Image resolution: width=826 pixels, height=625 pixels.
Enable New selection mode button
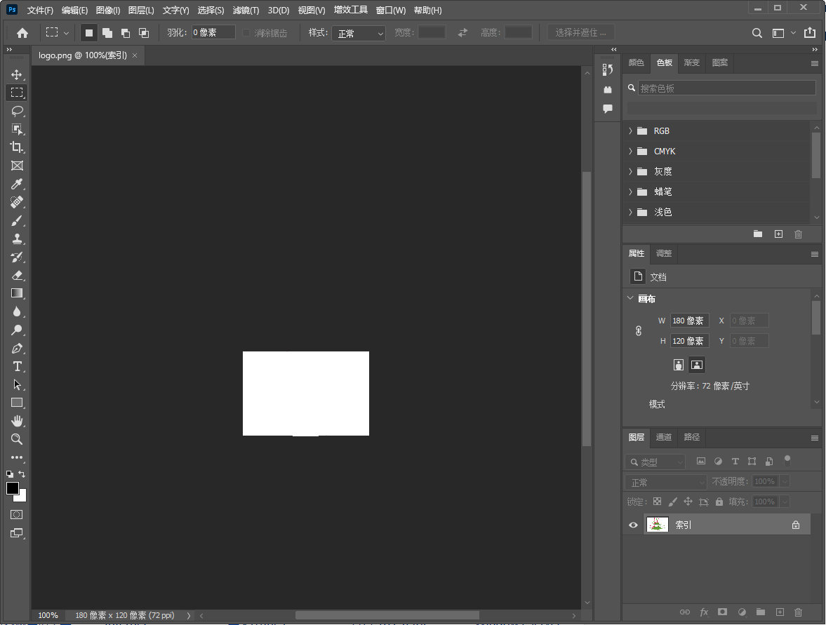point(89,33)
